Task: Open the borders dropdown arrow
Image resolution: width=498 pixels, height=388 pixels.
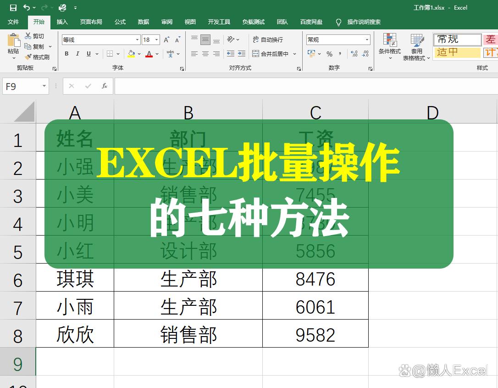Action: point(118,54)
